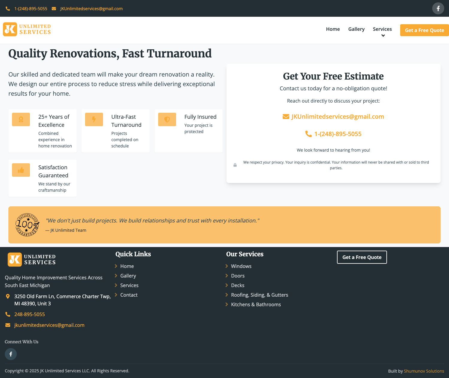The width and height of the screenshot is (449, 378).
Task: Click the orange Get a Free Quote button
Action: point(424,30)
